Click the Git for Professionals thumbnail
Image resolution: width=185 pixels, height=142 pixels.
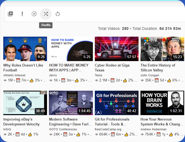pos(117,103)
